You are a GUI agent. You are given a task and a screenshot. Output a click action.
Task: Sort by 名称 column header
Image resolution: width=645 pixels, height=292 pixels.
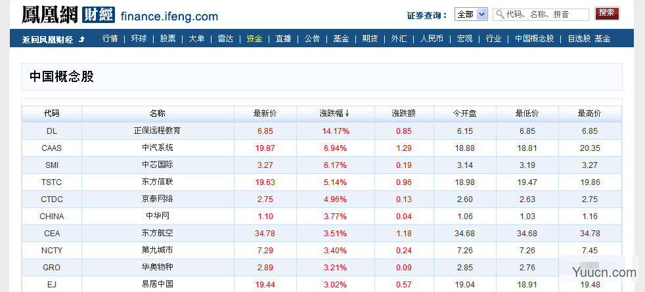click(x=158, y=114)
